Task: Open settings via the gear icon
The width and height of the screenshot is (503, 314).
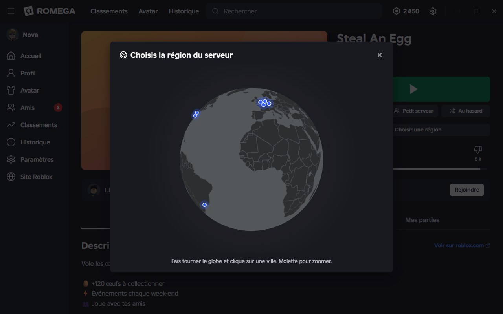Action: (433, 11)
